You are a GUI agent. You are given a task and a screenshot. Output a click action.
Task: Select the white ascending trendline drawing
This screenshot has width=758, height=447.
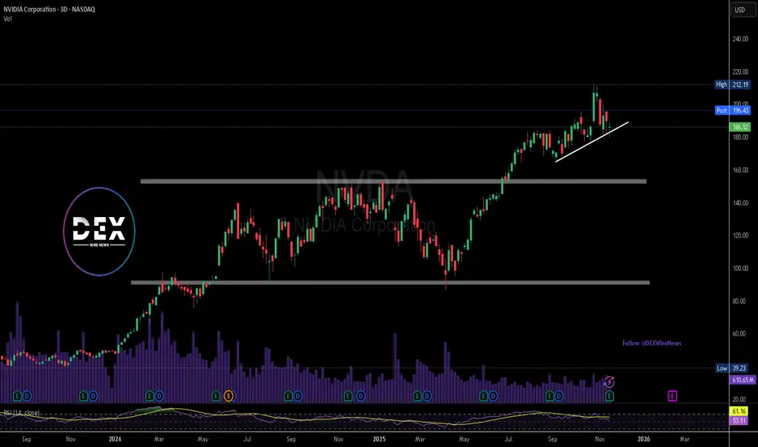click(592, 142)
